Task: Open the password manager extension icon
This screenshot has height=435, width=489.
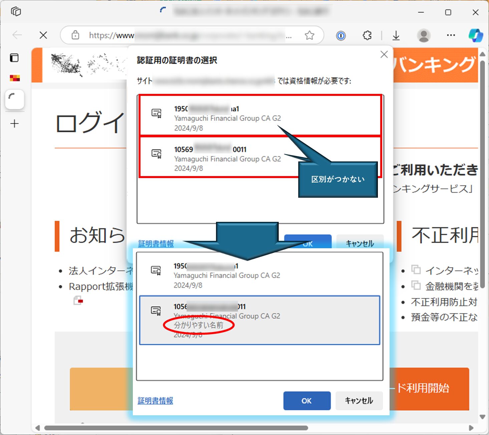Action: coord(341,35)
